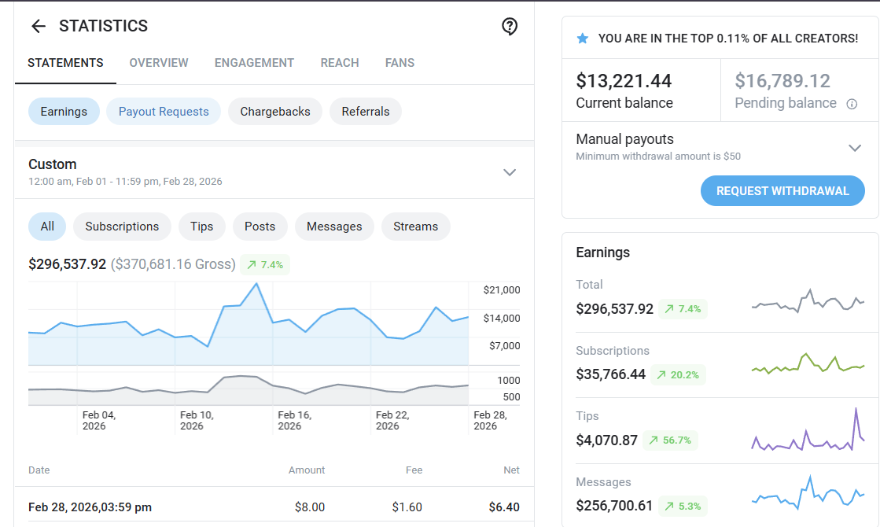
Task: Select the Payout Requests pill
Action: (x=164, y=112)
